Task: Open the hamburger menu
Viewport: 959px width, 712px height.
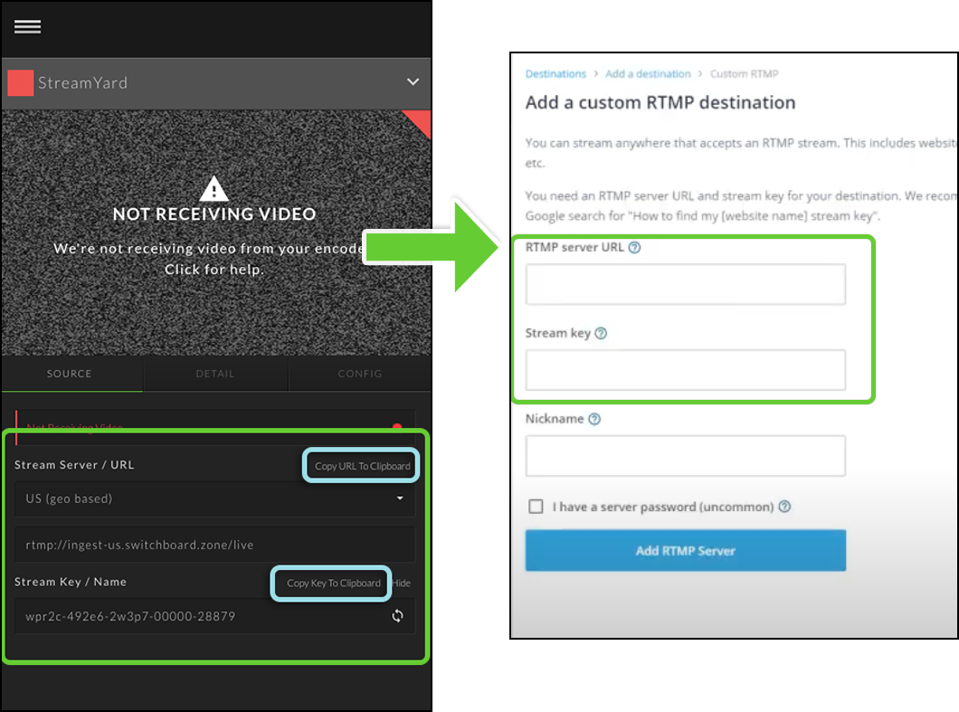Action: click(x=27, y=27)
